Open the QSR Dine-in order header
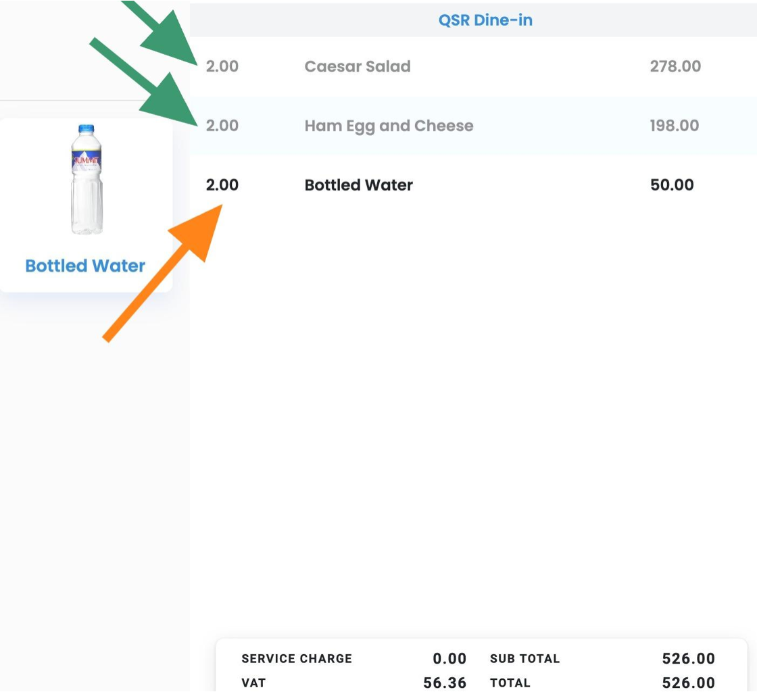 (485, 20)
